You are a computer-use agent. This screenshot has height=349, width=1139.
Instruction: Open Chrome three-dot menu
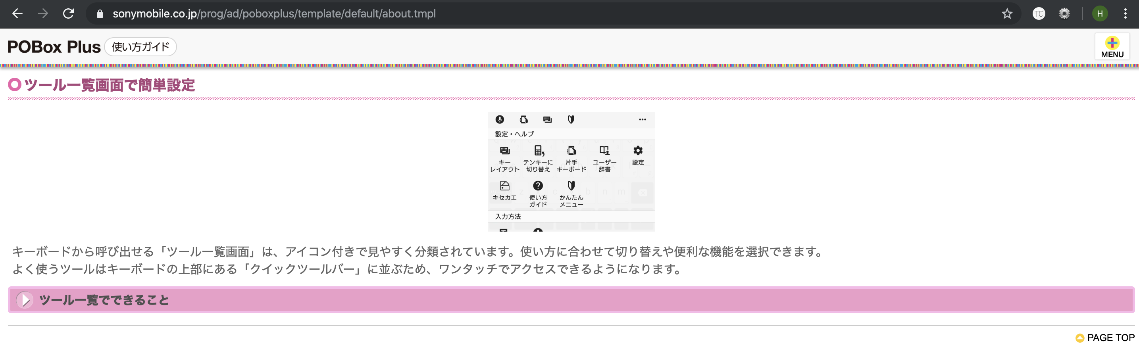coord(1125,14)
